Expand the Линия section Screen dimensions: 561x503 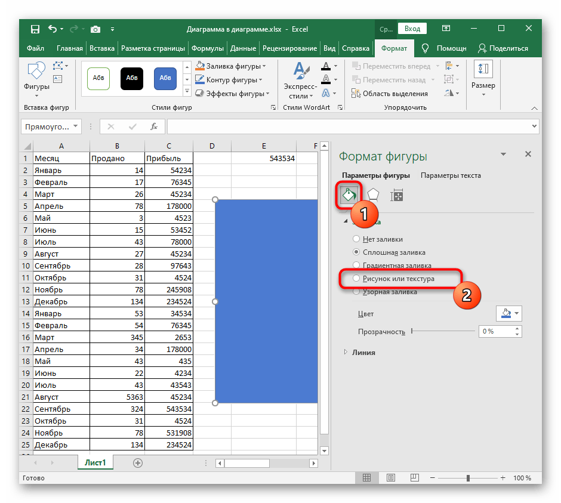click(359, 353)
